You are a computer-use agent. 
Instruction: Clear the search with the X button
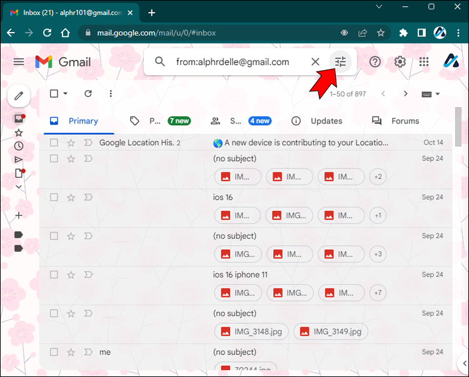[x=315, y=62]
